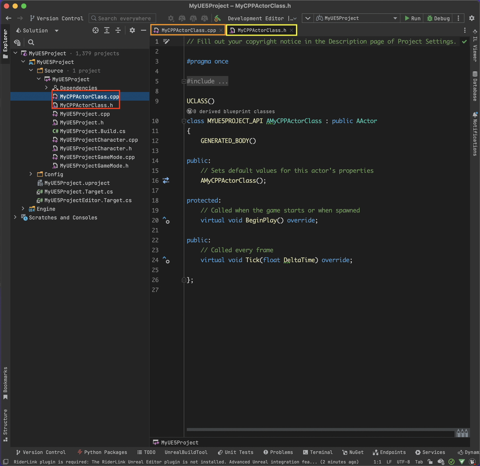Toggle the Database side panel
The height and width of the screenshot is (466, 480).
click(475, 86)
